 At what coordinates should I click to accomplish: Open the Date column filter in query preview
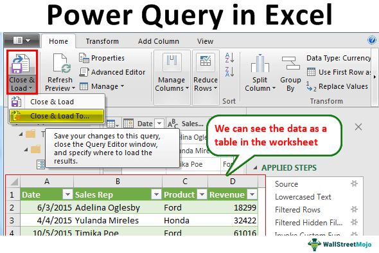(x=159, y=124)
